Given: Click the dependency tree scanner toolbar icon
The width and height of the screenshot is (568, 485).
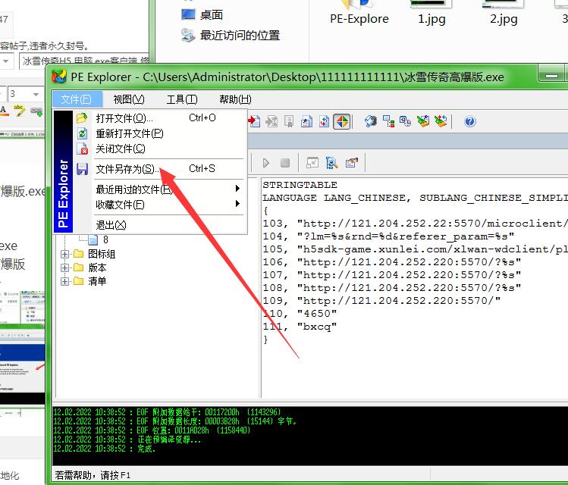Looking at the screenshot, I should pyautogui.click(x=388, y=121).
